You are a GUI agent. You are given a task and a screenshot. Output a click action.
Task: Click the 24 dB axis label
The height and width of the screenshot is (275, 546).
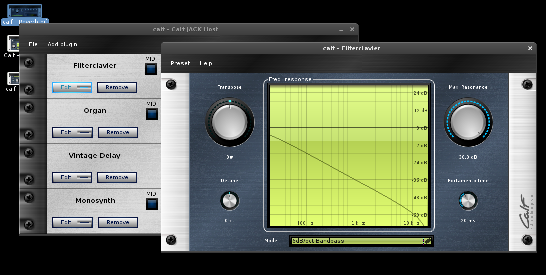click(420, 93)
